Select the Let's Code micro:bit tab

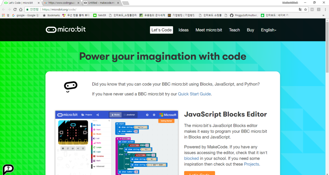pyautogui.click(x=22, y=3)
